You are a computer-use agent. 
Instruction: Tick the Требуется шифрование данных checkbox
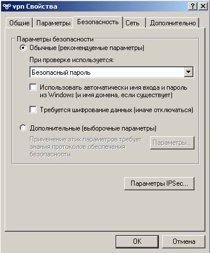pos(33,110)
